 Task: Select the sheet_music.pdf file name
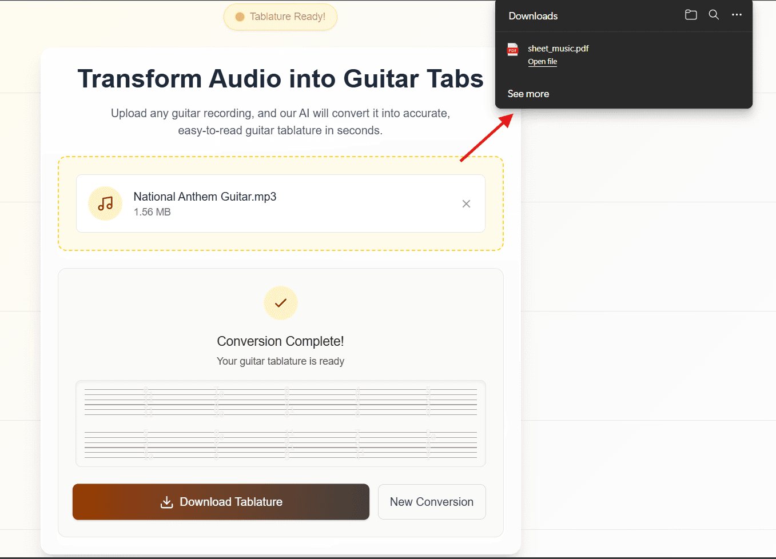(558, 49)
